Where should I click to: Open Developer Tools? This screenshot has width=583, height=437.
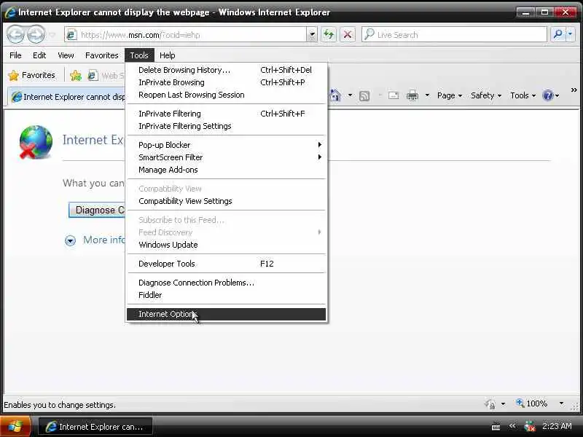(x=226, y=264)
